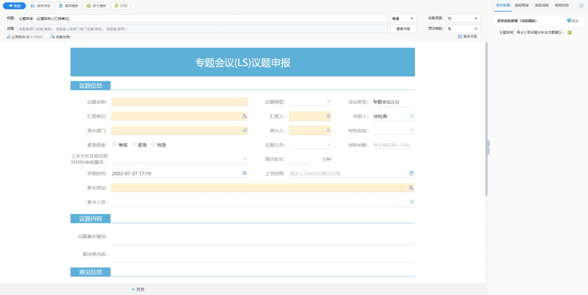Open 普通 importance dropdown
The height and width of the screenshot is (295, 588).
coord(403,19)
